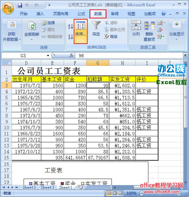Undo the last action in the quick access toolbar
189x197 pixels.
coord(27,5)
